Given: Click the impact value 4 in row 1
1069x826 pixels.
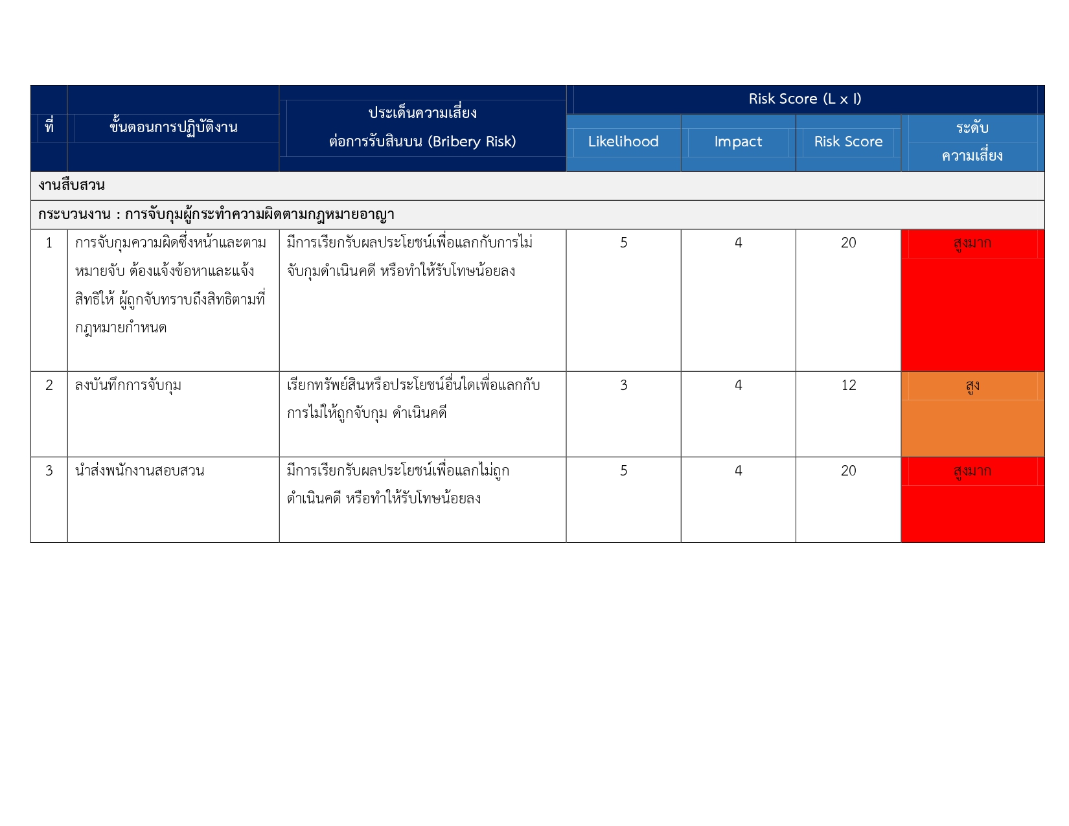Looking at the screenshot, I should point(738,243).
